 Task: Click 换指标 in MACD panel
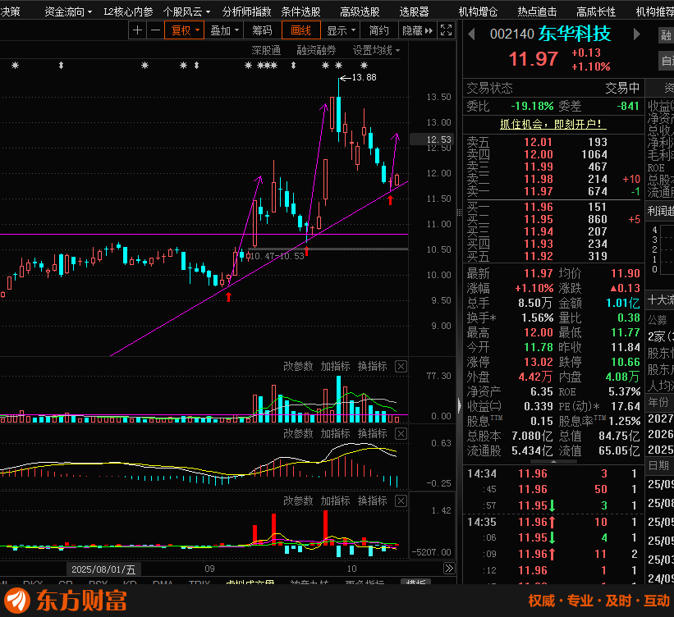[x=372, y=434]
